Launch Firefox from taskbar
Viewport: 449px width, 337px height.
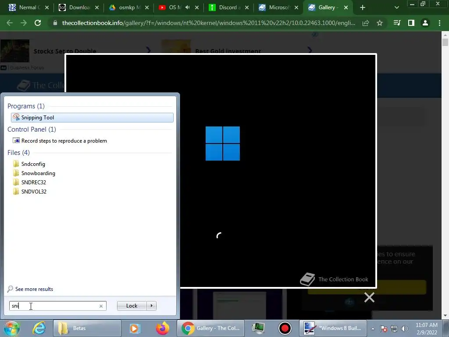(x=162, y=328)
